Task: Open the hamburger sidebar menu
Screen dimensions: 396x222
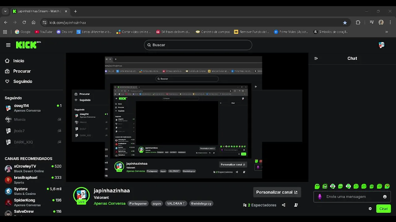Action: 8,45
